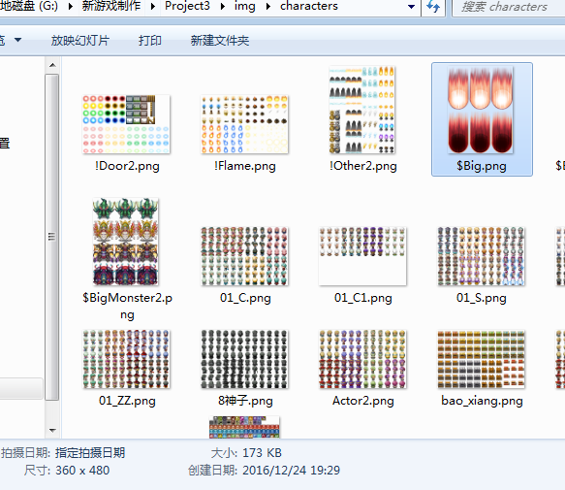
Task: Select the 01_S.png thumbnail
Action: pos(481,256)
